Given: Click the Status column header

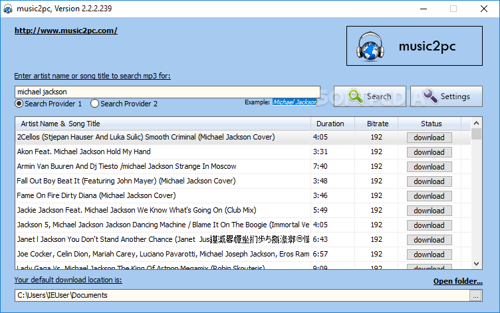Looking at the screenshot, I should pos(430,124).
